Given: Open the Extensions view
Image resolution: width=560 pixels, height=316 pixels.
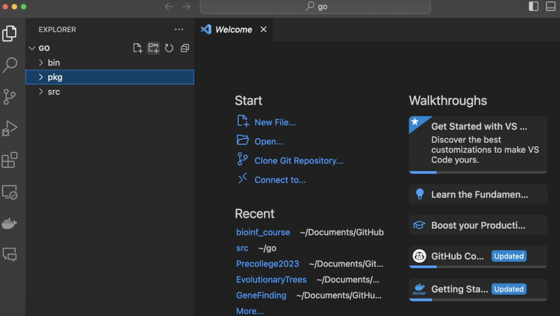Looking at the screenshot, I should coord(9,160).
